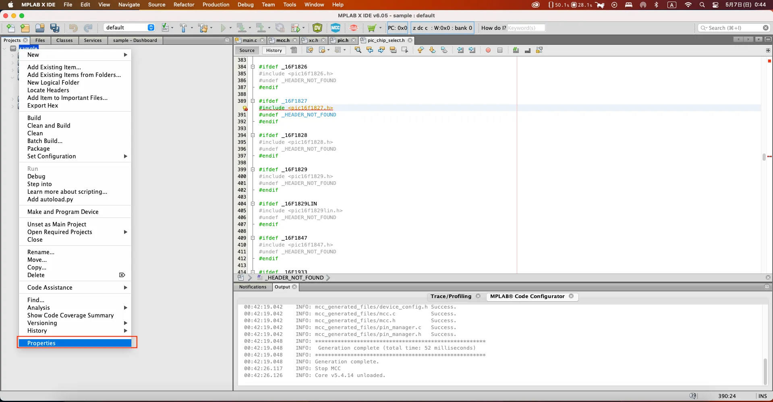The image size is (773, 402).
Task: Click the Stop Macro Recording square icon
Action: click(x=500, y=50)
